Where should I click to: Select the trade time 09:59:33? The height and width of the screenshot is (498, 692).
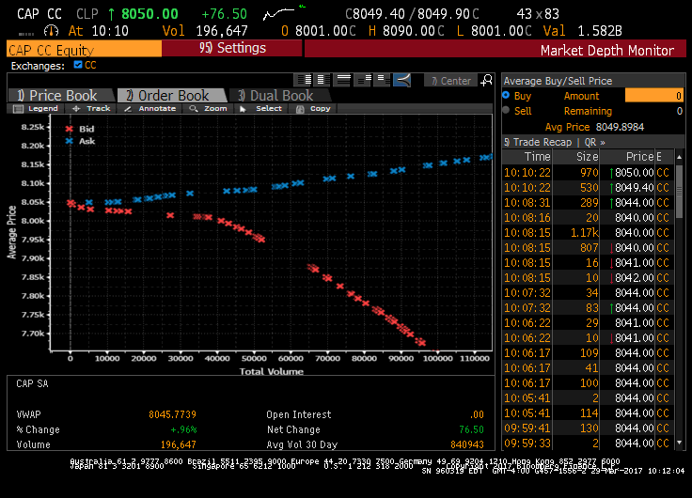[x=527, y=443]
